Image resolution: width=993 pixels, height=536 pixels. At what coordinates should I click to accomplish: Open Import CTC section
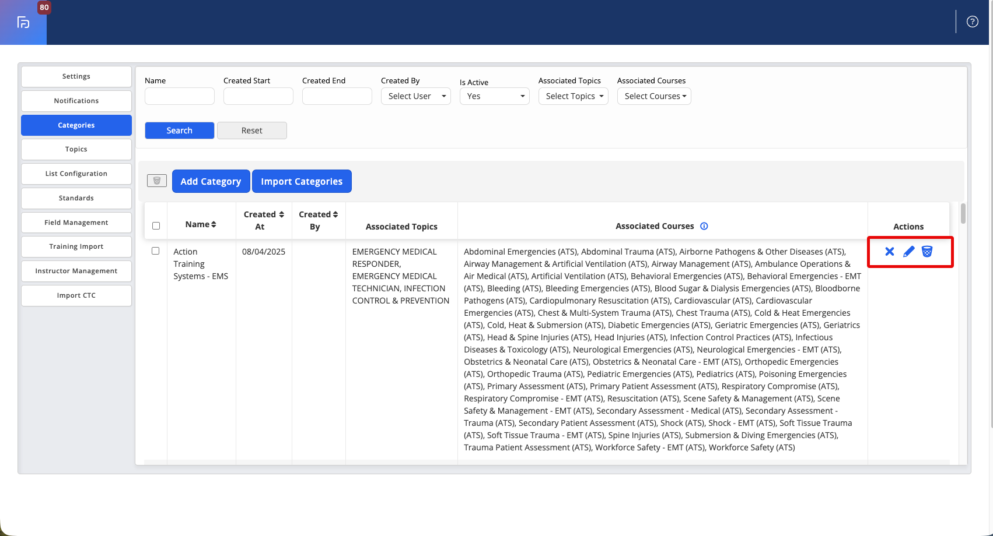point(76,295)
